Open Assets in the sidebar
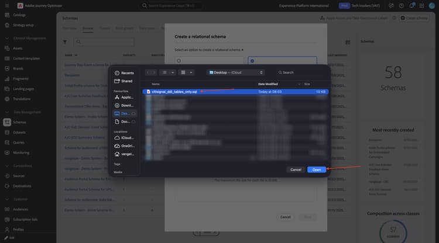 tap(18, 48)
